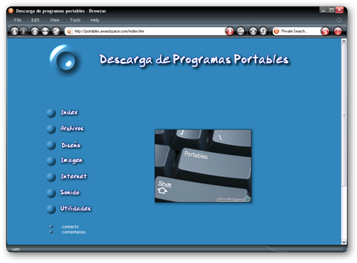Follow the comentarios link

pyautogui.click(x=73, y=232)
